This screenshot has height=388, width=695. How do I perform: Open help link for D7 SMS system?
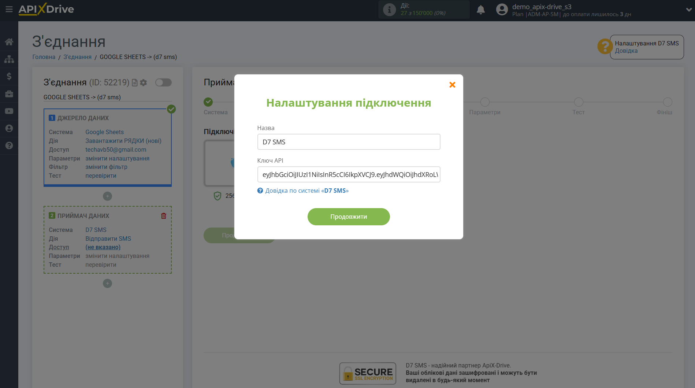coord(306,191)
